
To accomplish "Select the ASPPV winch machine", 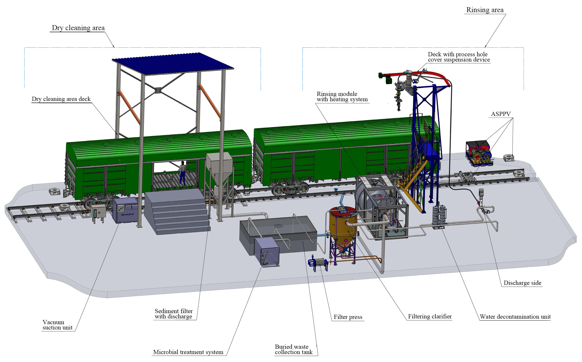I will click(x=479, y=153).
